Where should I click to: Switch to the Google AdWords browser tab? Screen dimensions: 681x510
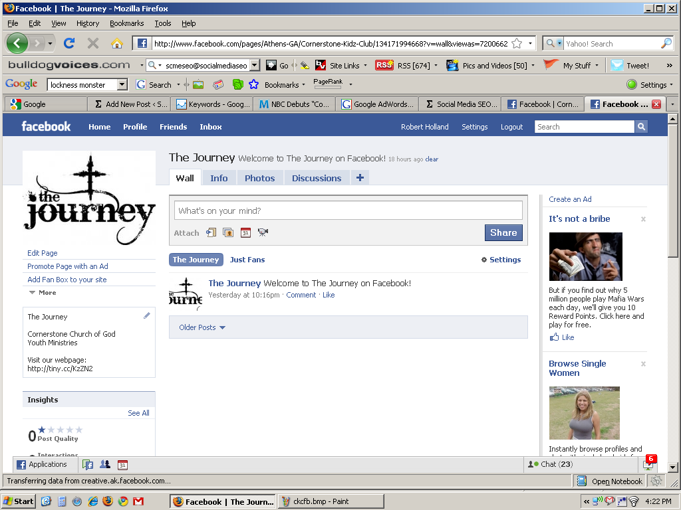tap(376, 104)
